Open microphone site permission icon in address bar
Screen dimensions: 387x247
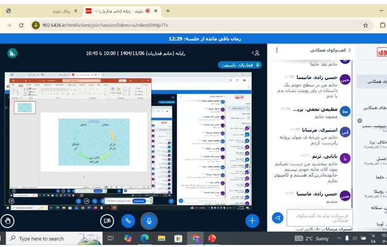click(x=36, y=25)
